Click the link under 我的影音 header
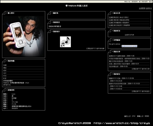This screenshot has height=126, width=153. 55,26
